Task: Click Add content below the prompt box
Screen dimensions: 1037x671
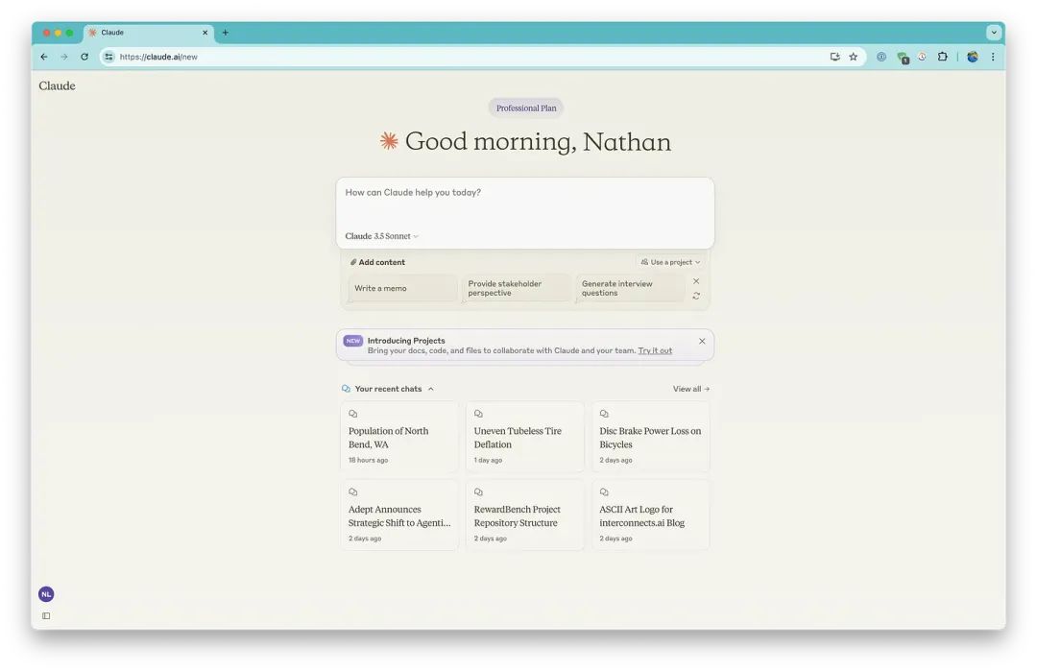Action: [x=378, y=262]
